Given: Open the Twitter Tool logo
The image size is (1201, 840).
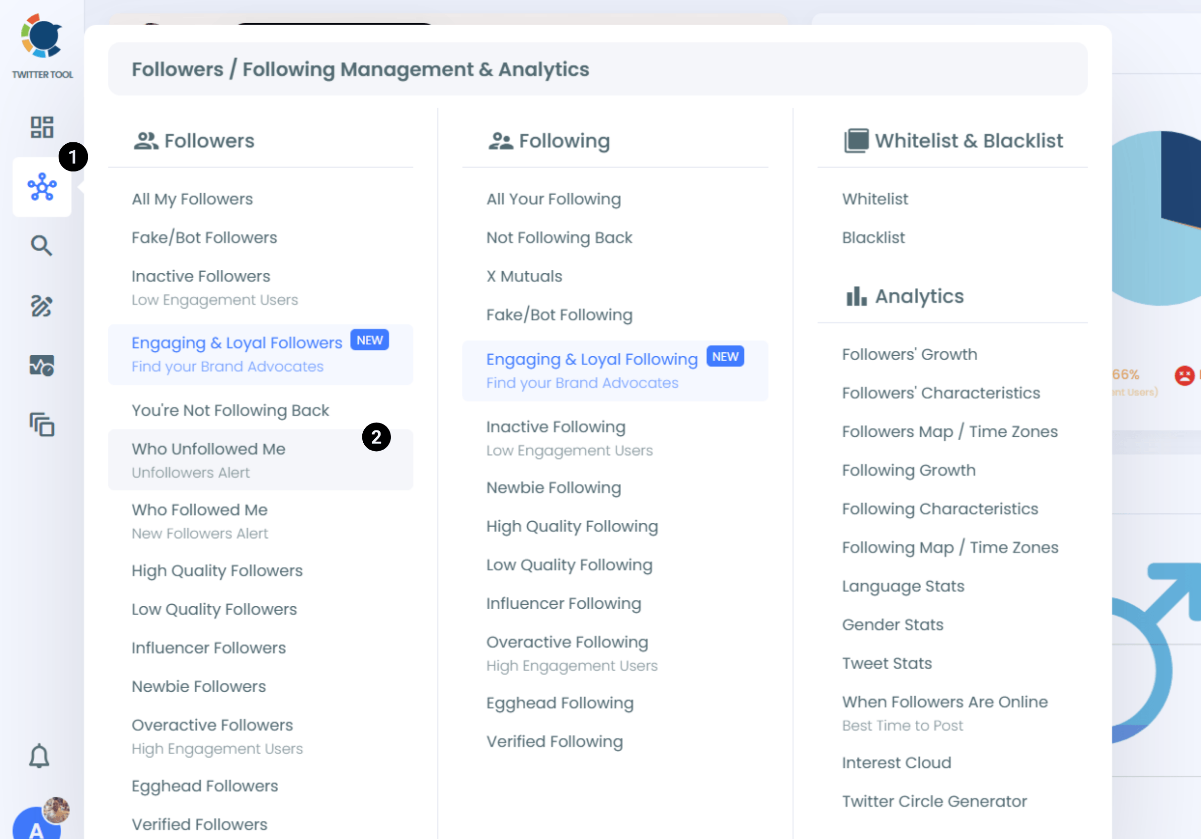Looking at the screenshot, I should (x=42, y=38).
